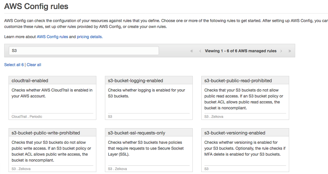Viewport: 328px width, 174px height.
Task: Click the s3-bucket-versioning-enabled description text
Action: pos(245,148)
